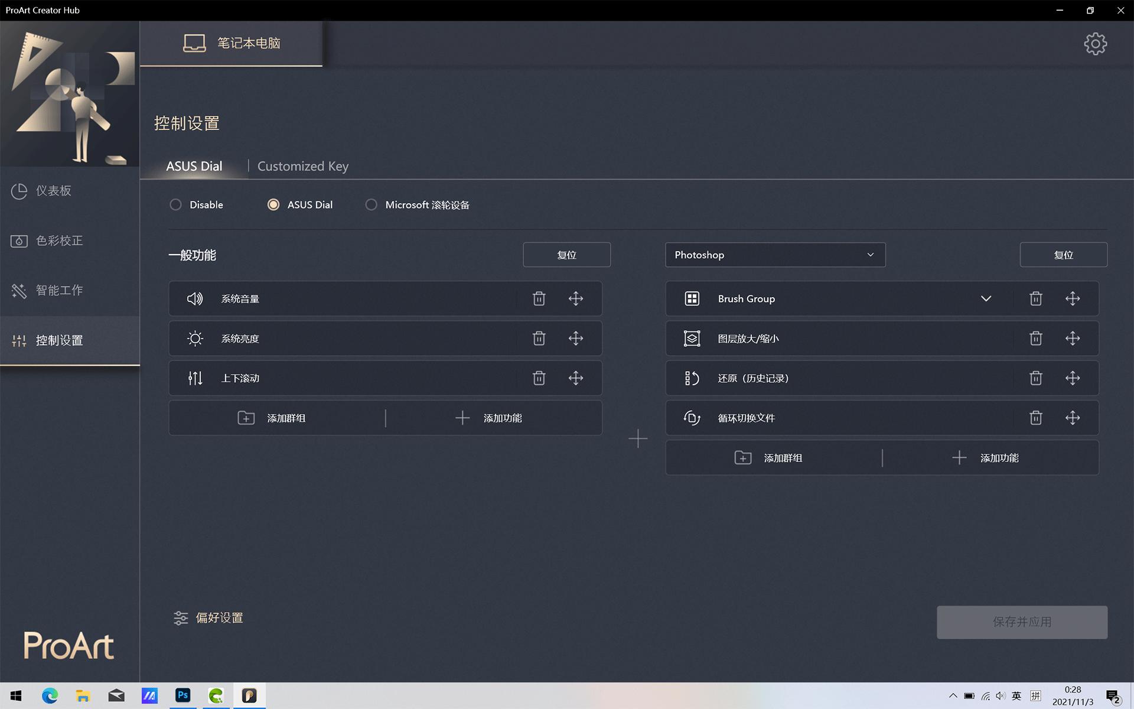Open the settings gear icon
1134x709 pixels.
click(x=1095, y=44)
